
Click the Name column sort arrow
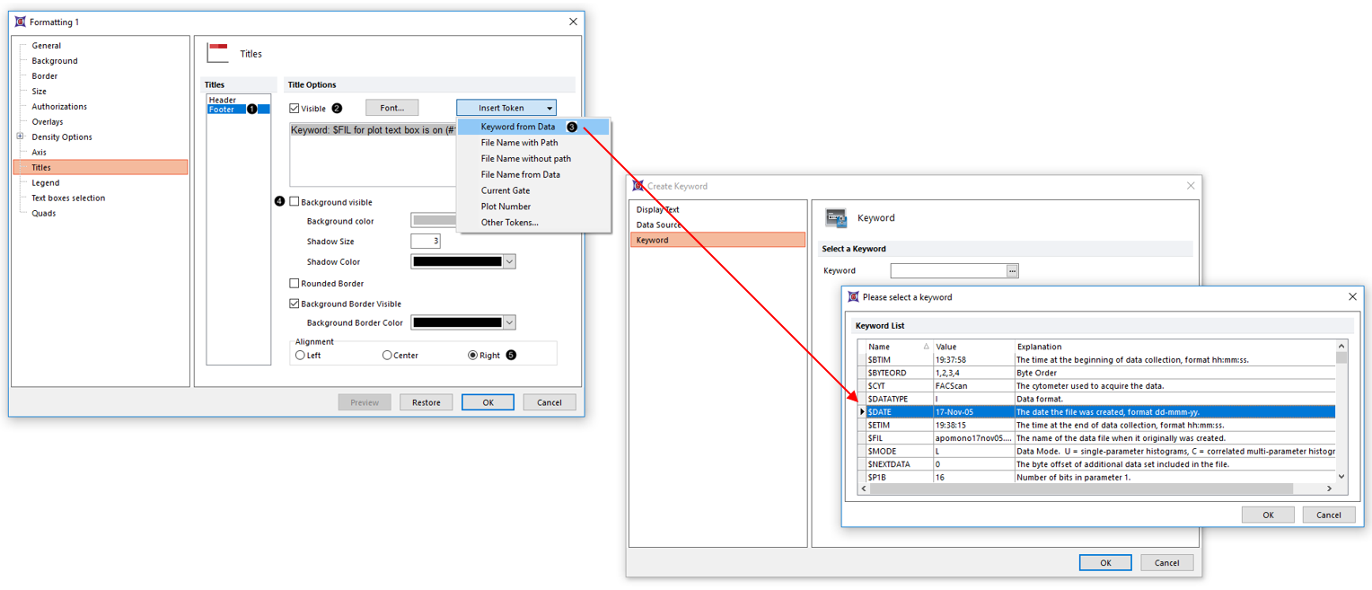point(926,347)
